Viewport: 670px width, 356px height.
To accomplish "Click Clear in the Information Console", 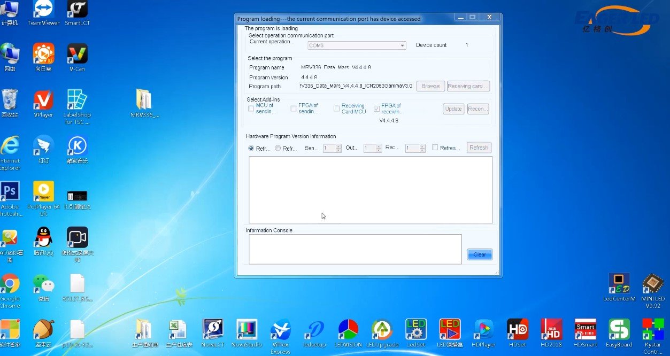I will coord(479,254).
